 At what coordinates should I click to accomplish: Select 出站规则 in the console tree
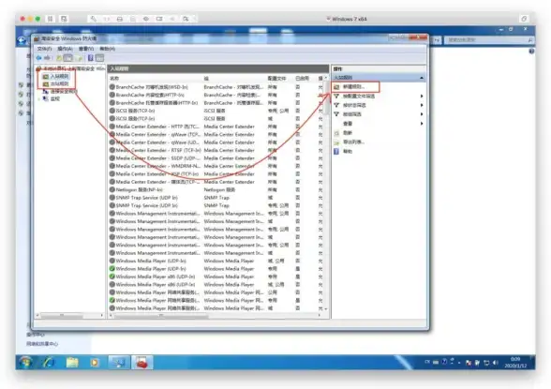(x=59, y=84)
